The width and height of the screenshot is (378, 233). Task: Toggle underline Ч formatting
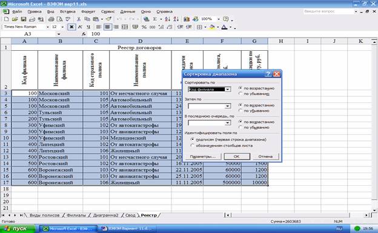tap(88, 27)
